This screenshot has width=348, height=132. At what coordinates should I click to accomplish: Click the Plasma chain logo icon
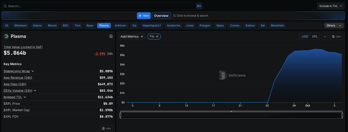click(x=6, y=36)
